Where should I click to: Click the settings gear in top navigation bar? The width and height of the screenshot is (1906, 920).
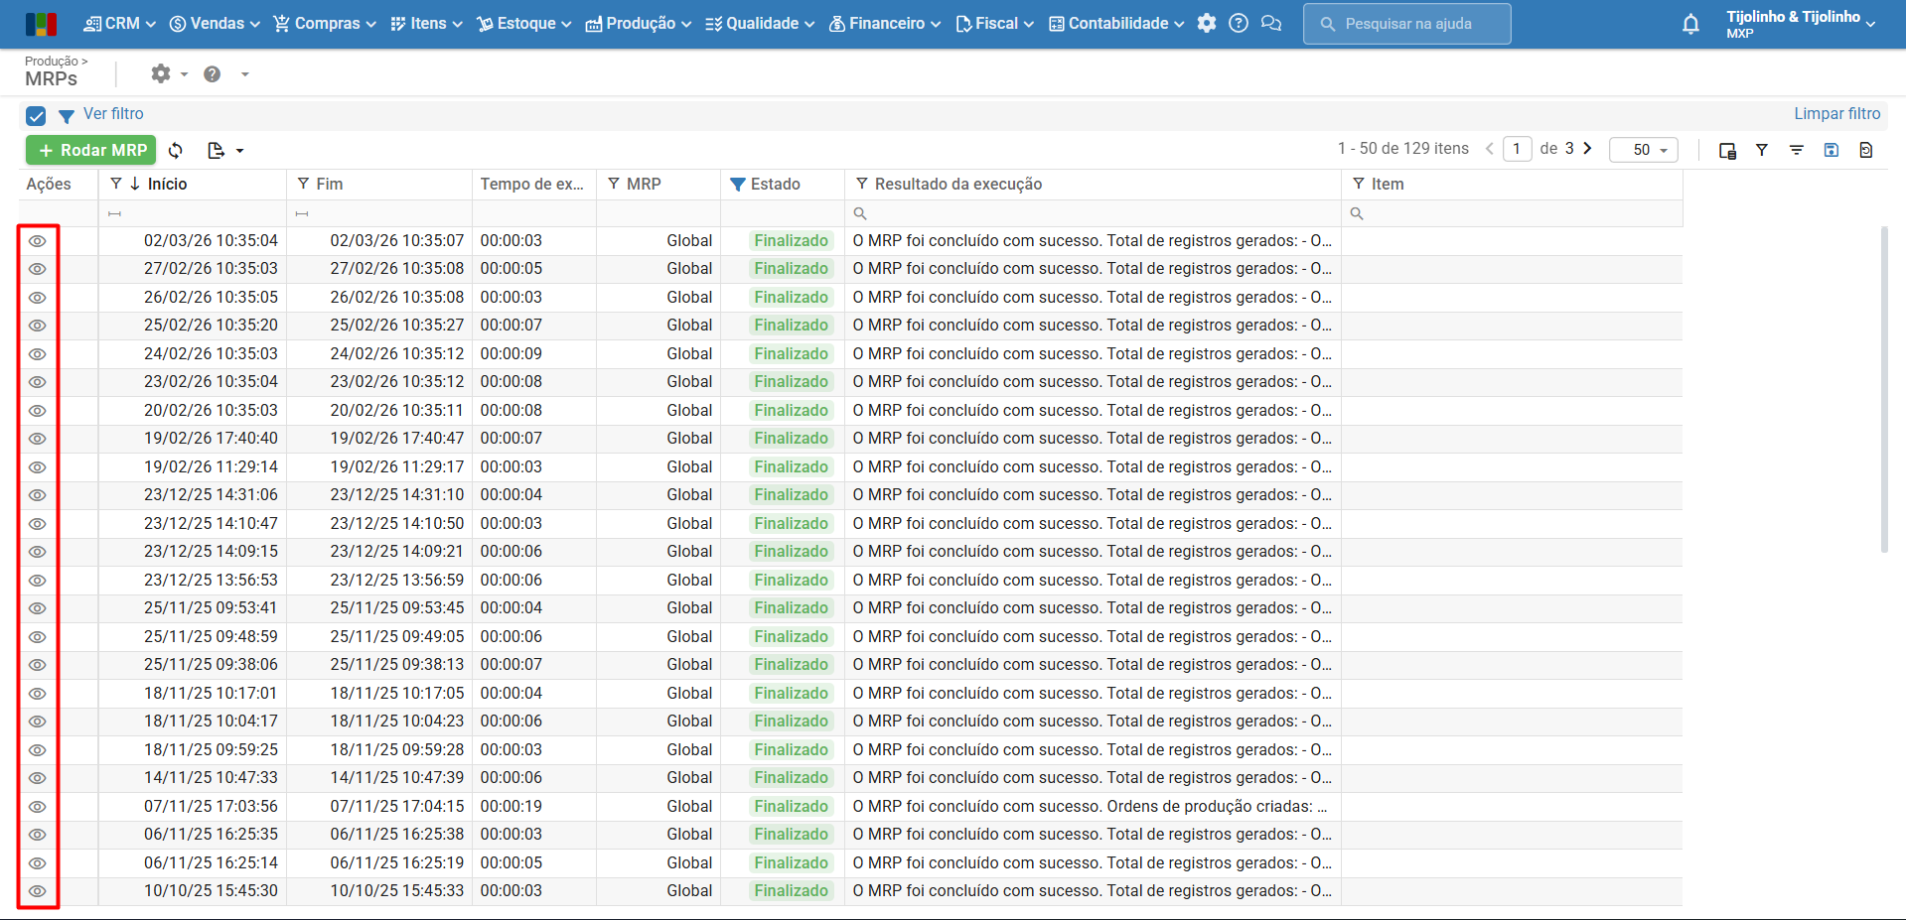[1206, 24]
